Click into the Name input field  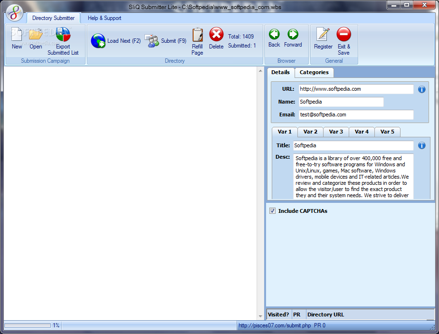[x=341, y=102]
